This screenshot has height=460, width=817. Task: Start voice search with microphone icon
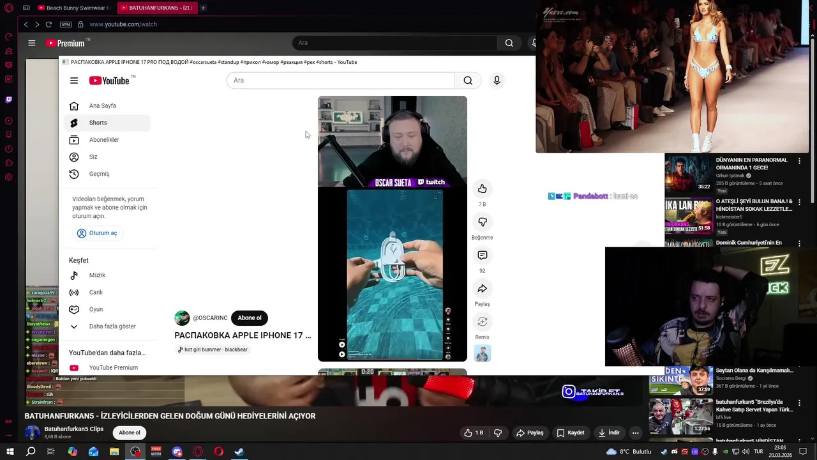(x=497, y=80)
